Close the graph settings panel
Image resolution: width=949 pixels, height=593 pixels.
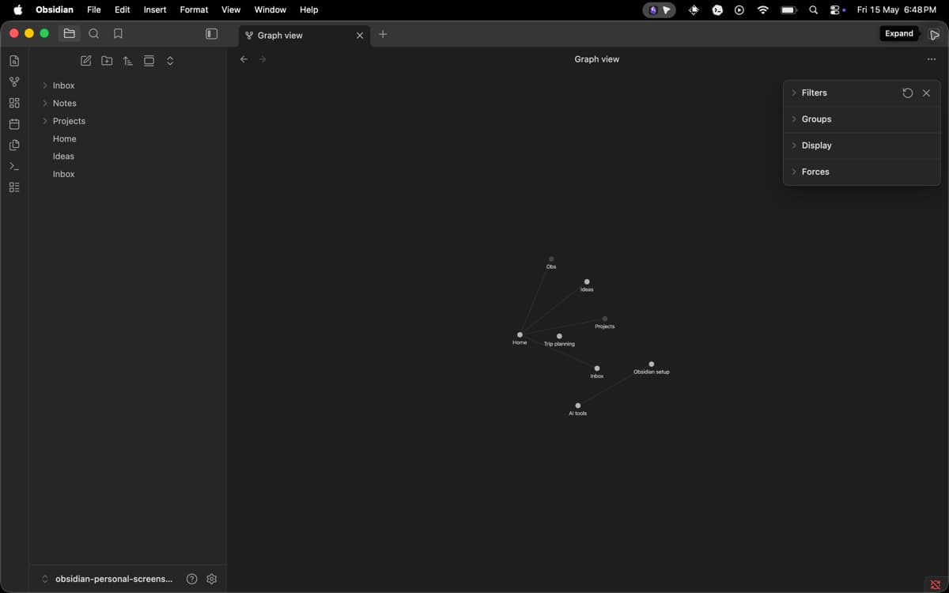(x=926, y=93)
